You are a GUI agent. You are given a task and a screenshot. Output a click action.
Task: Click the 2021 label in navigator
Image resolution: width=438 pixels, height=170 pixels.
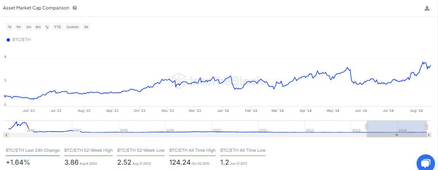tap(263, 130)
